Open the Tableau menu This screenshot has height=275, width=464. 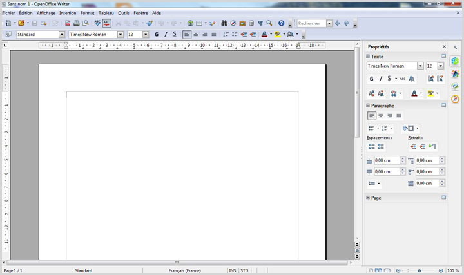click(106, 13)
